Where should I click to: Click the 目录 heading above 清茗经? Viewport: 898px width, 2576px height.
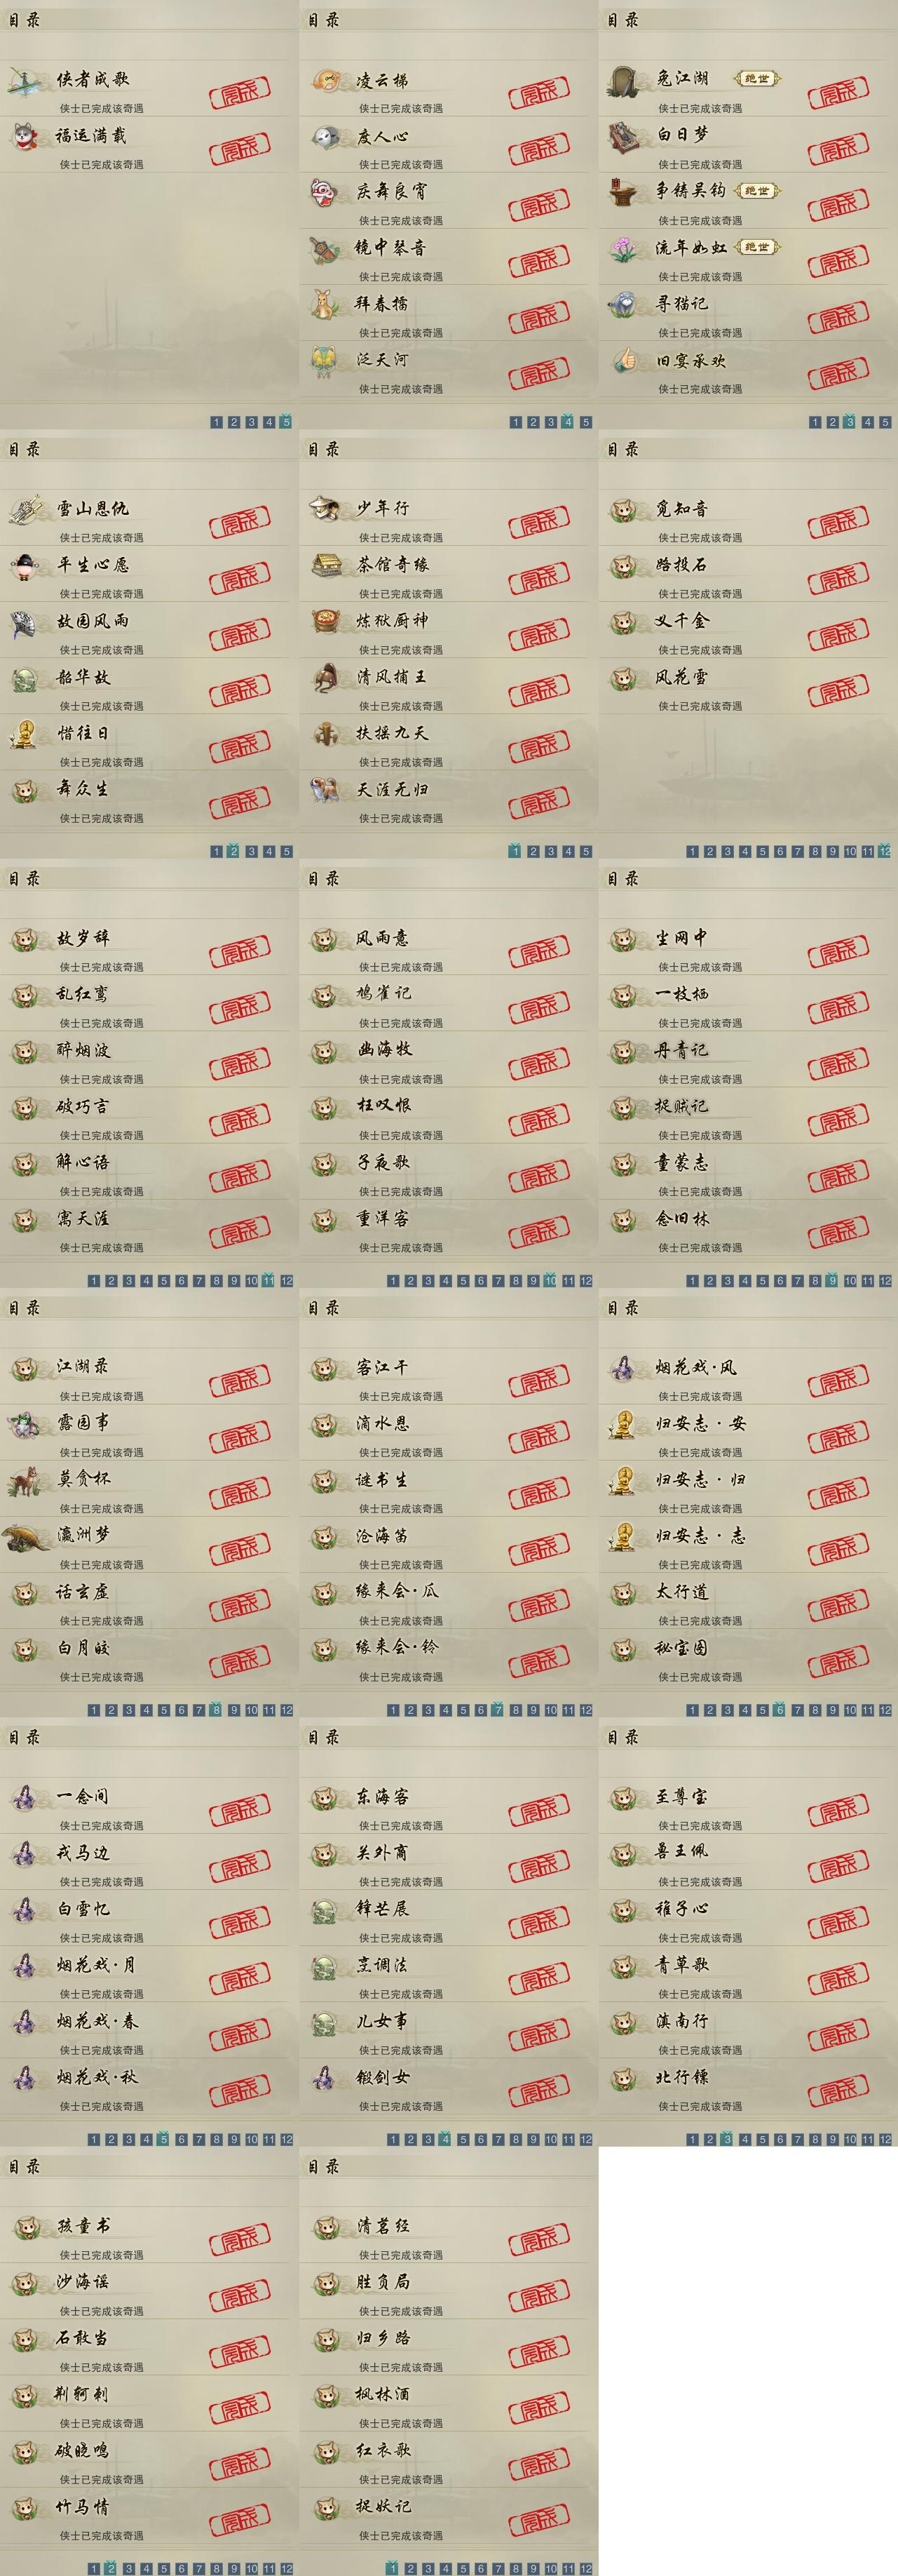324,2166
